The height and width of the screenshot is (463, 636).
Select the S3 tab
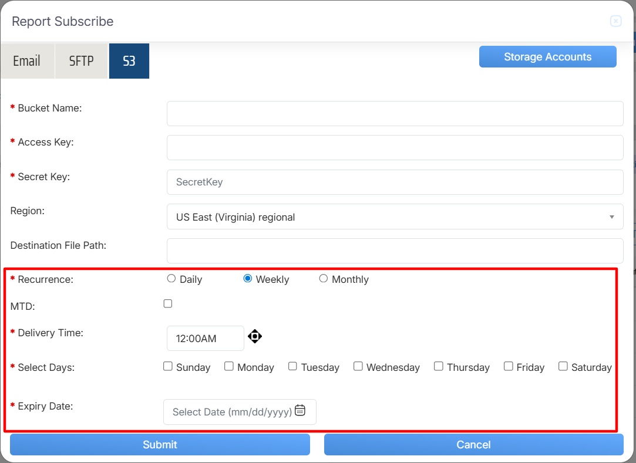(129, 61)
